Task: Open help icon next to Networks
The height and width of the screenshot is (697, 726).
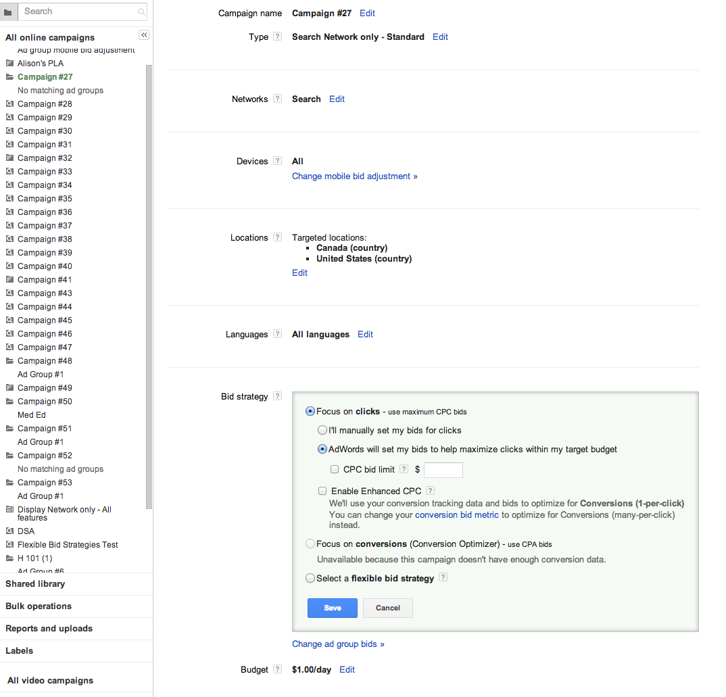Action: (x=277, y=99)
